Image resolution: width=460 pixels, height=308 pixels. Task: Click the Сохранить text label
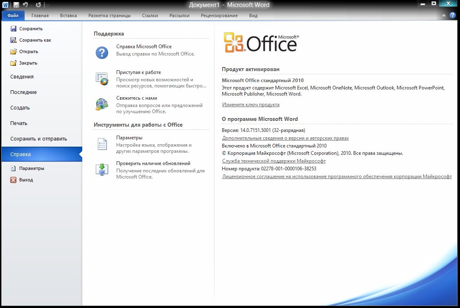pos(31,29)
